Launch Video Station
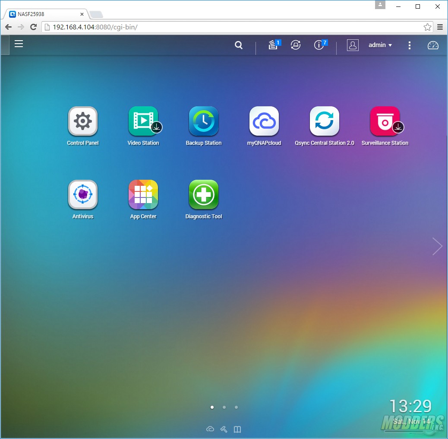Screen dimensions: 448x439 click(x=143, y=121)
